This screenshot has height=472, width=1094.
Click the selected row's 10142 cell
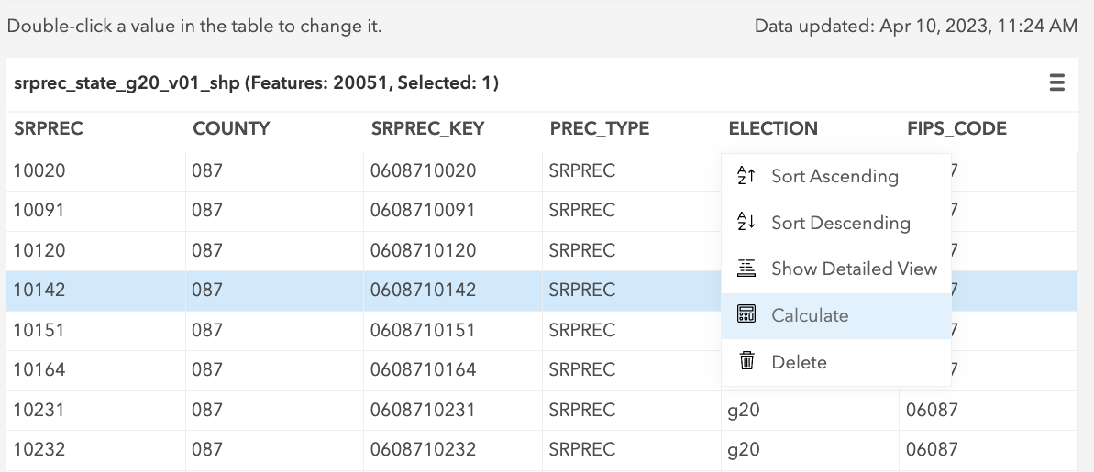pos(39,290)
